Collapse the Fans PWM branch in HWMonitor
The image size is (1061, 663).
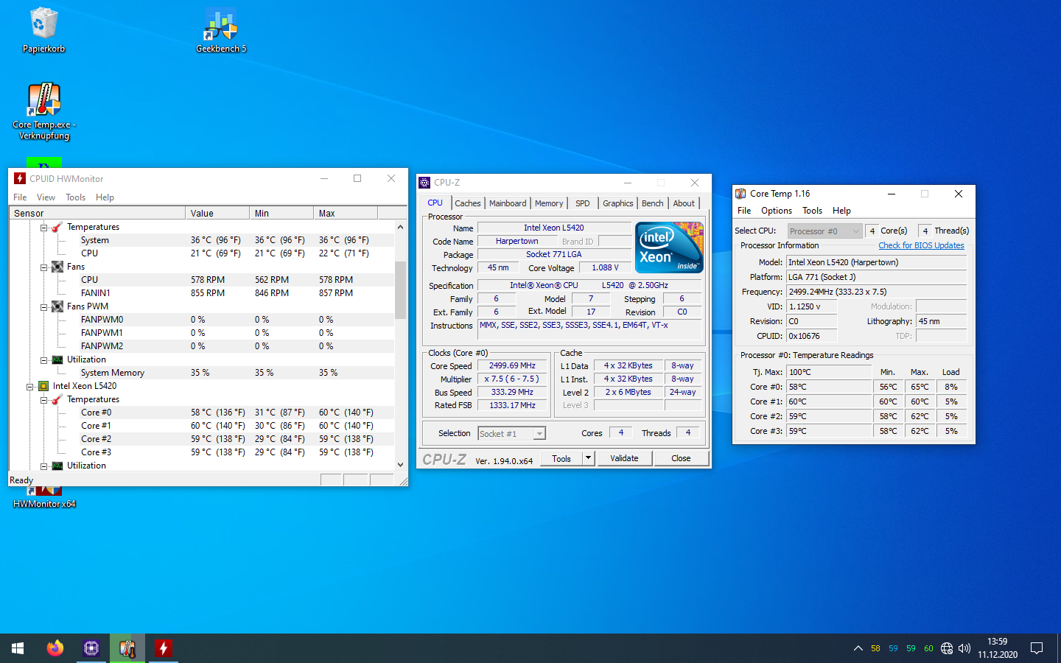(x=45, y=306)
